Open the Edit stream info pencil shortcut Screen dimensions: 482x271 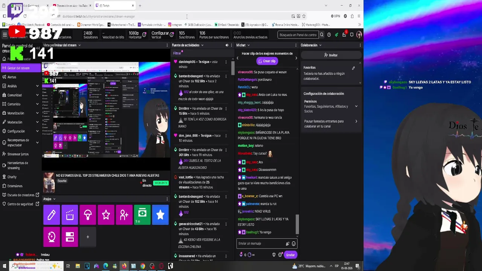(x=52, y=215)
